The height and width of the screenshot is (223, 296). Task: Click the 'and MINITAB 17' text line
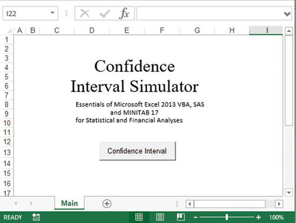tap(134, 113)
